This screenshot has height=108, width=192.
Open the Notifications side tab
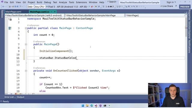189,46
